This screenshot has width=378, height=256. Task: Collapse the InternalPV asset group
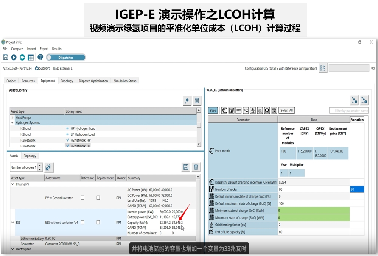pyautogui.click(x=12, y=184)
